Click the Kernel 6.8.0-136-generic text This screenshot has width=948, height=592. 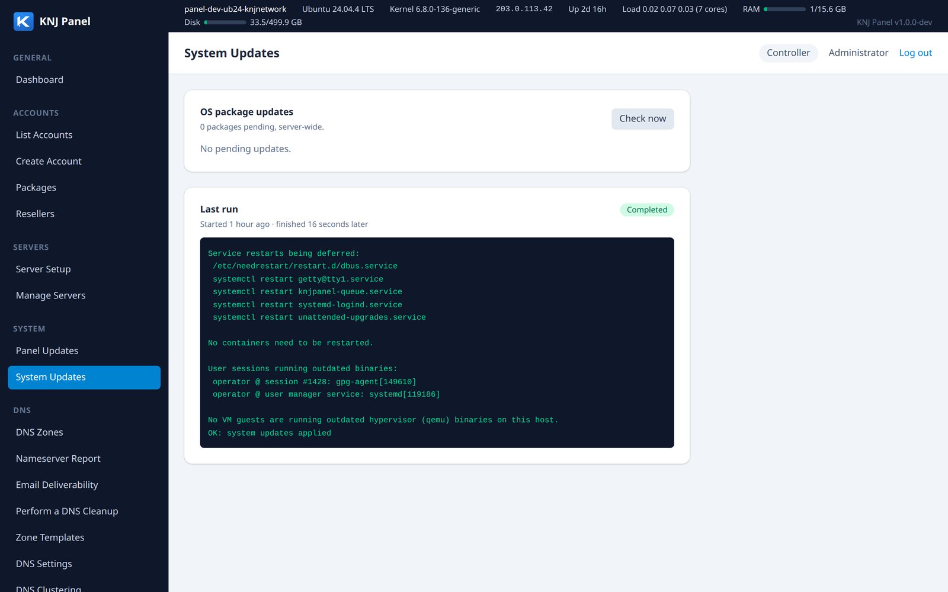[x=435, y=9]
